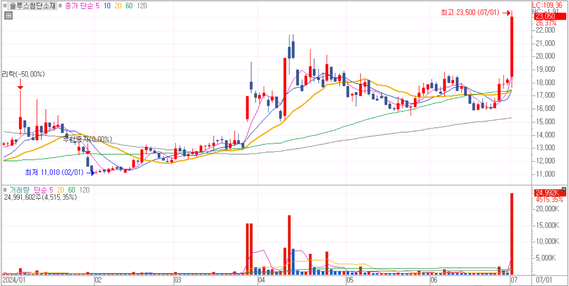The width and height of the screenshot is (569, 286).
Task: Click the small square marker before 솔루스첨단소재
Action: (5, 6)
